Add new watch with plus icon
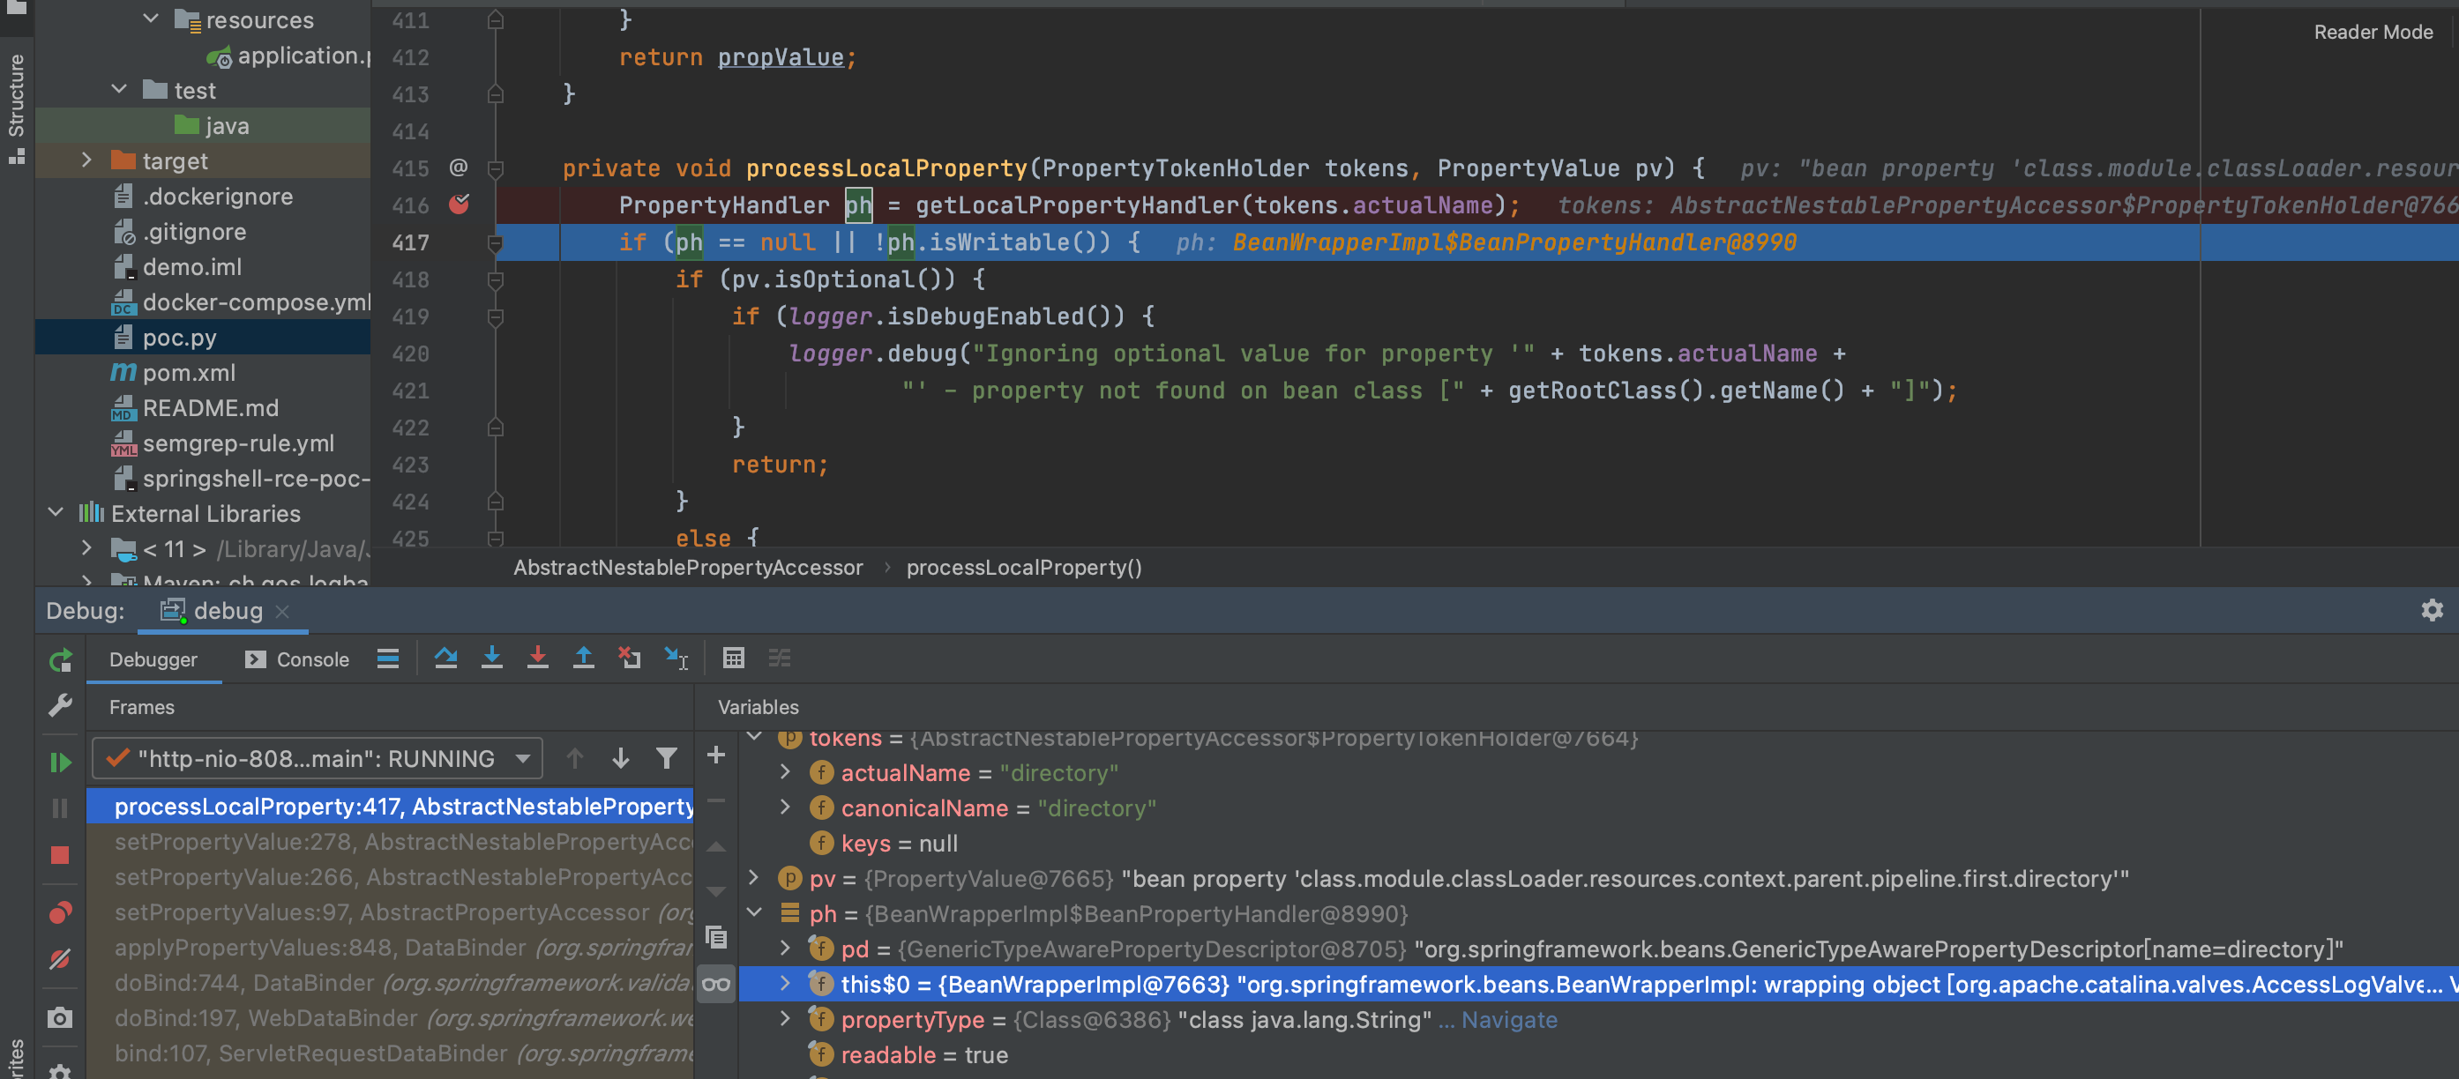 pos(716,755)
